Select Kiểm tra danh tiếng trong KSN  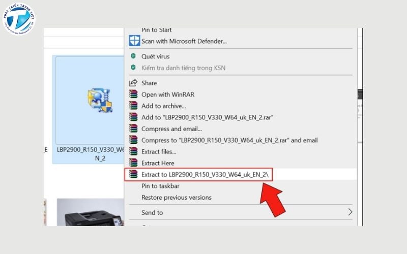click(x=183, y=68)
